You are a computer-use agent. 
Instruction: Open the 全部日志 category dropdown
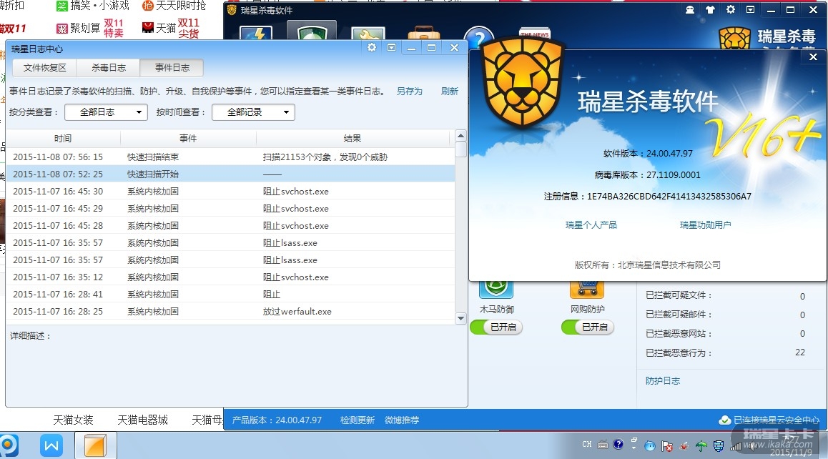pyautogui.click(x=106, y=112)
